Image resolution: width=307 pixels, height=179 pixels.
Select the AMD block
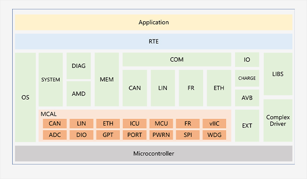[79, 94]
